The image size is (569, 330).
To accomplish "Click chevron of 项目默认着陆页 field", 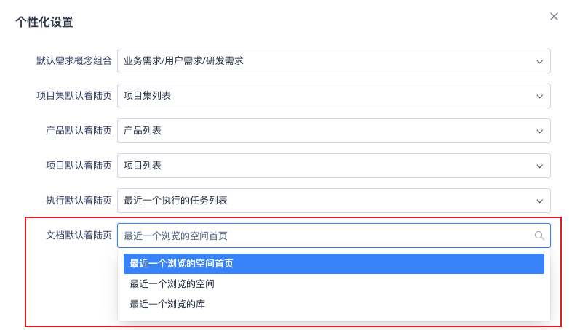I will pyautogui.click(x=539, y=166).
